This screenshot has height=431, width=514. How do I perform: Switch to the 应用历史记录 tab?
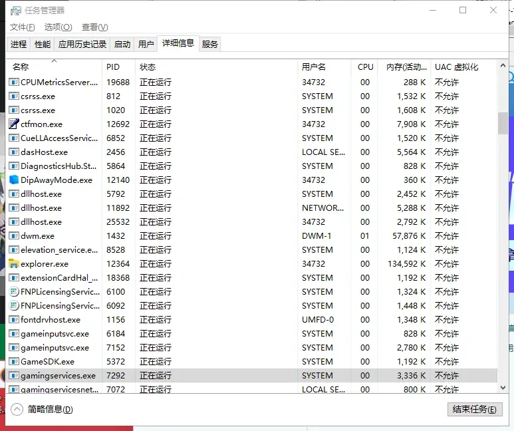pos(82,45)
